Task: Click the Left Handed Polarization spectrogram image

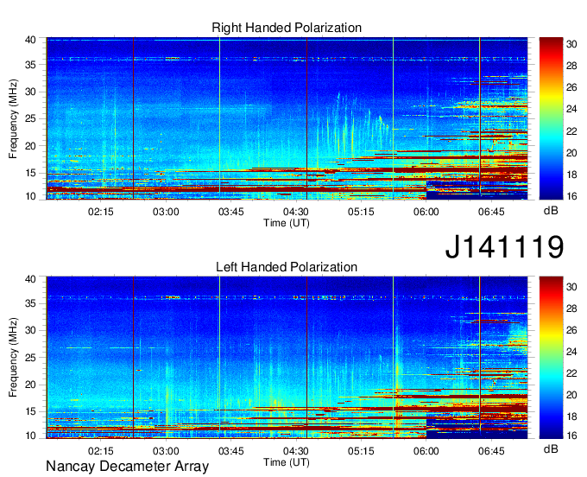Action: tap(287, 358)
